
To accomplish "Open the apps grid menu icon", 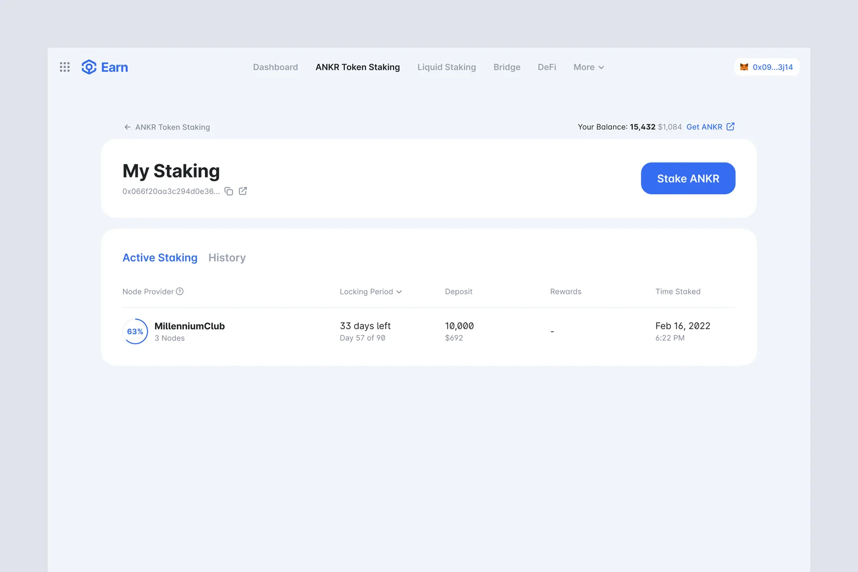I will coord(65,67).
